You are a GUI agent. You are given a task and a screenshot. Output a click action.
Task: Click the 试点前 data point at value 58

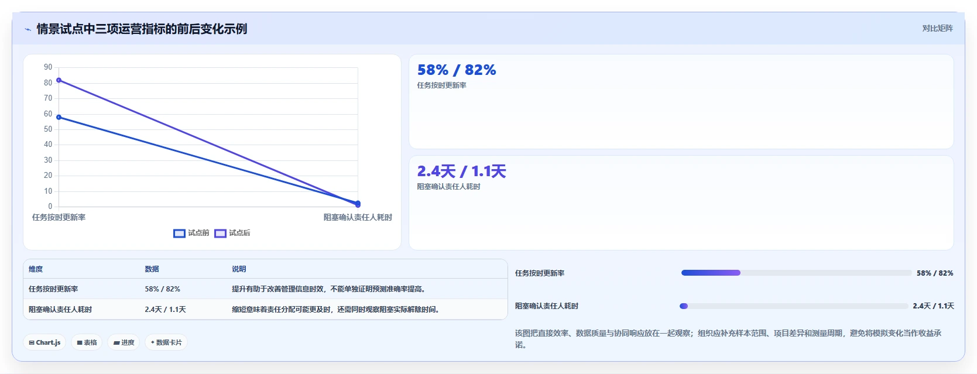click(x=59, y=117)
